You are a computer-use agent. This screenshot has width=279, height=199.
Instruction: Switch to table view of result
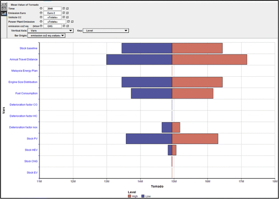pos(4,9)
